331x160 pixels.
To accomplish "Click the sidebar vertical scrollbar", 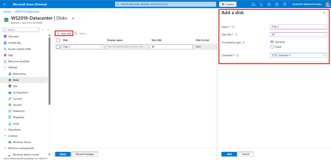I will tap(49, 71).
